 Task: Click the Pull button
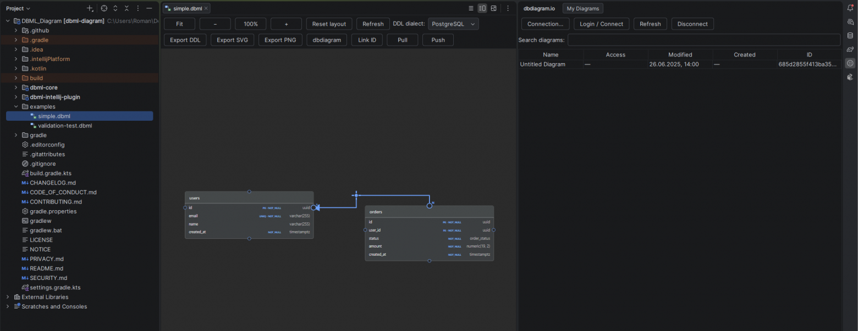(403, 40)
